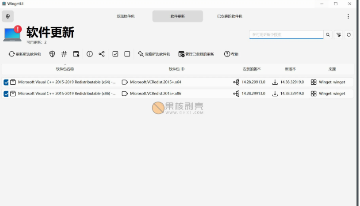The height and width of the screenshot is (206, 360).
Task: Click the magnifier search button
Action: click(328, 34)
